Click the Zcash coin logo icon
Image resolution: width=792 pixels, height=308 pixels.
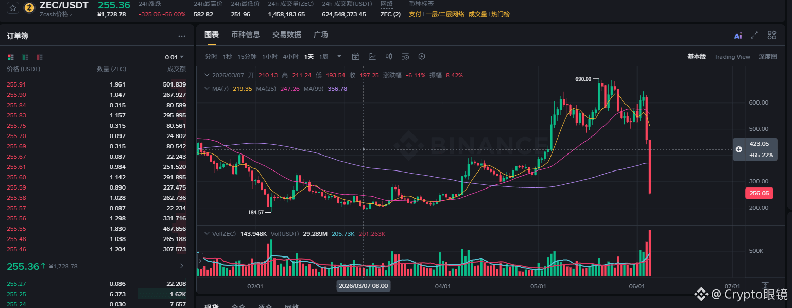coord(29,8)
